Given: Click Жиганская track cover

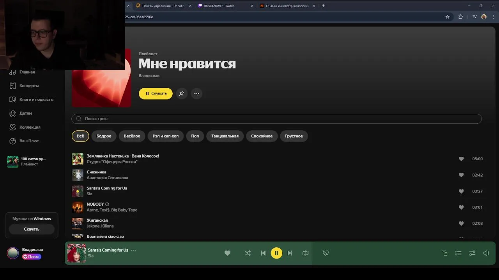Looking at the screenshot, I should (78, 223).
